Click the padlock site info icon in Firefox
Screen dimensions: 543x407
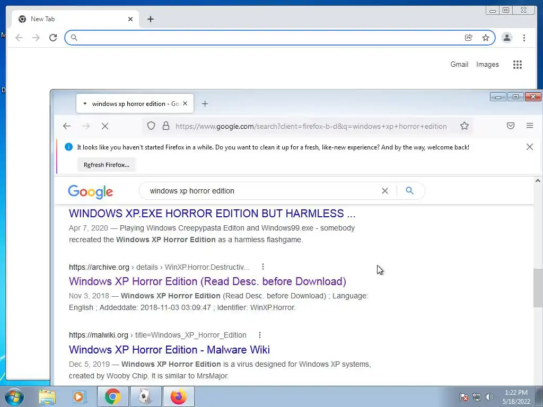166,126
